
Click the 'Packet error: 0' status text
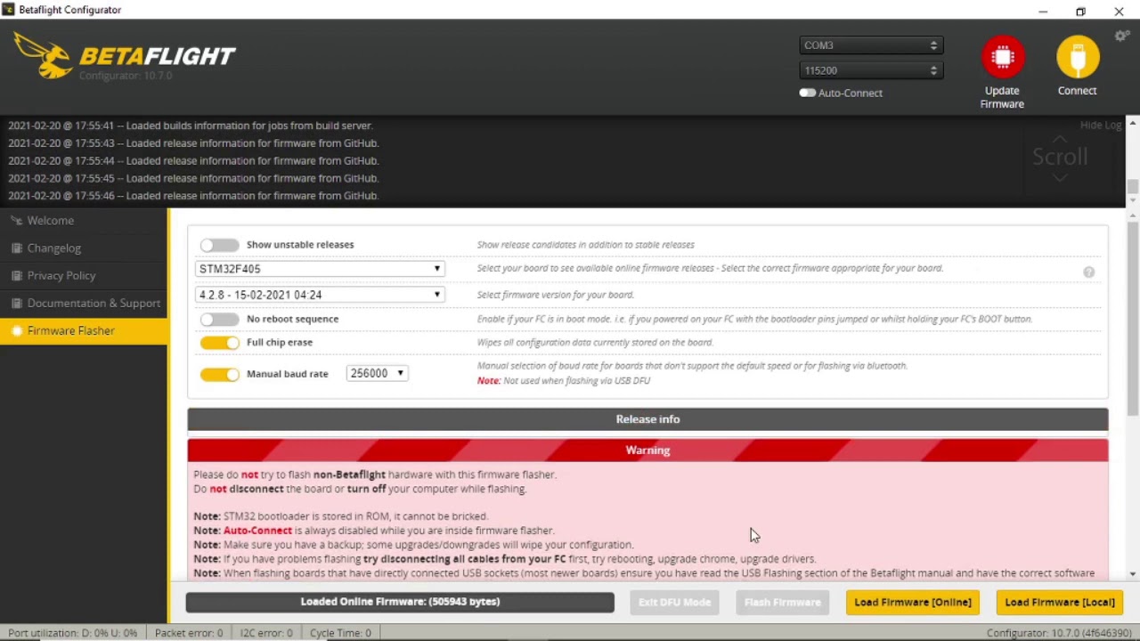189,633
